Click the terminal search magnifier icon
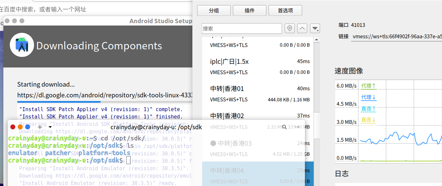442x186 pixels. point(284,127)
